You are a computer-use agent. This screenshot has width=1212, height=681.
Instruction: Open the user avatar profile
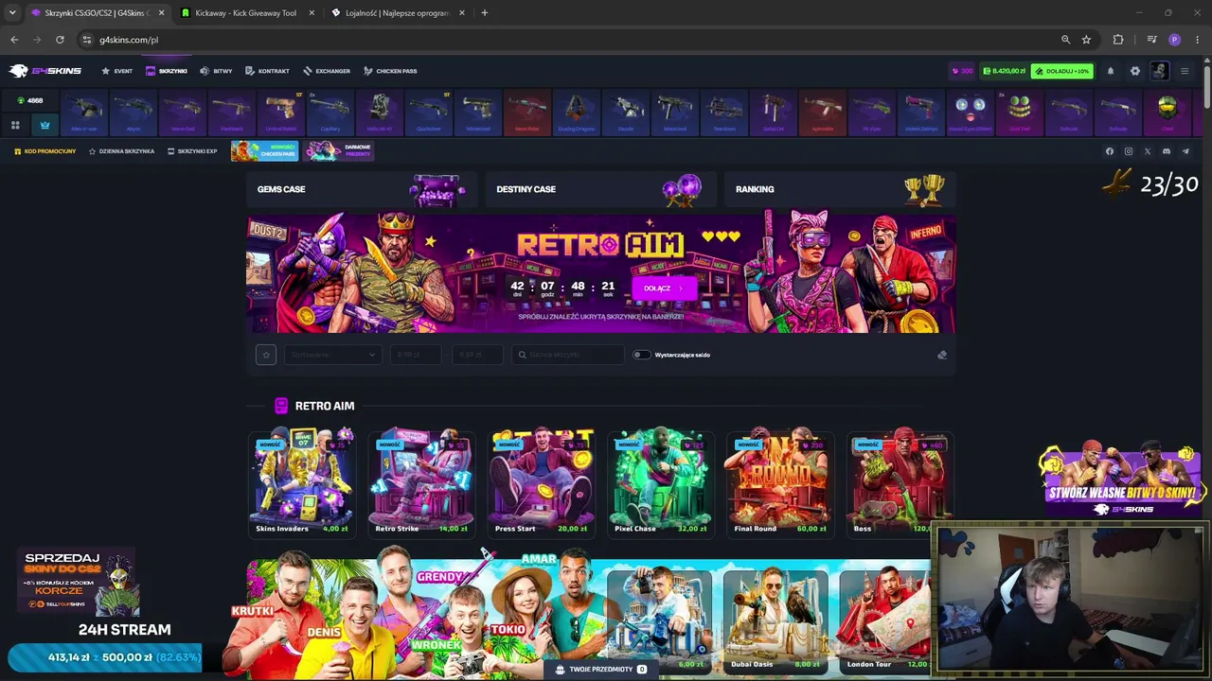[1160, 71]
